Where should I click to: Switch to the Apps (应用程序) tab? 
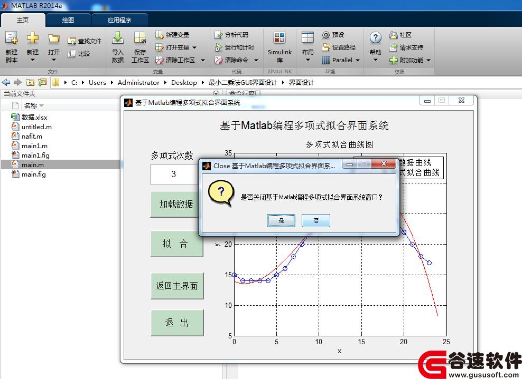(119, 20)
